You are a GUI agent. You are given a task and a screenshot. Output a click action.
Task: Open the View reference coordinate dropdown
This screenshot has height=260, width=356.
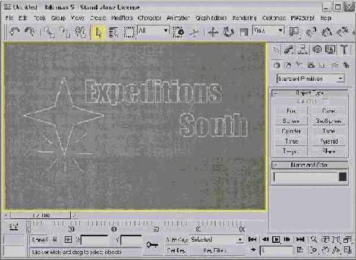tap(268, 30)
